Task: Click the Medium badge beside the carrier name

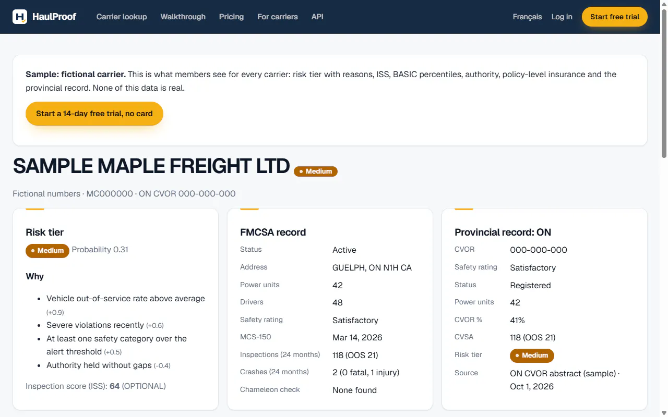Action: pos(316,171)
